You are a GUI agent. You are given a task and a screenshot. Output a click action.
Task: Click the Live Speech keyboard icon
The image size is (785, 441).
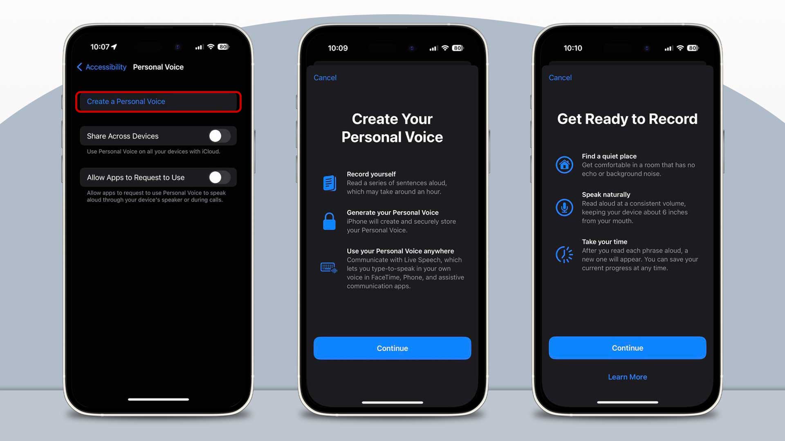click(x=328, y=267)
